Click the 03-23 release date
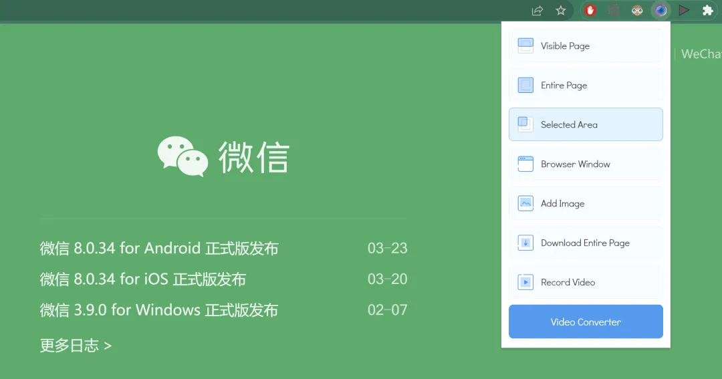 [387, 248]
